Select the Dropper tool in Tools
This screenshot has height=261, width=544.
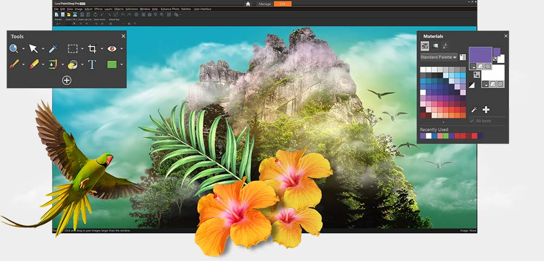click(53, 49)
